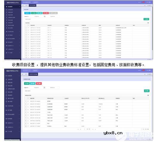The image size is (157, 142).
Task: Open table column settings gear in upper screenshot
Action: [148, 23]
